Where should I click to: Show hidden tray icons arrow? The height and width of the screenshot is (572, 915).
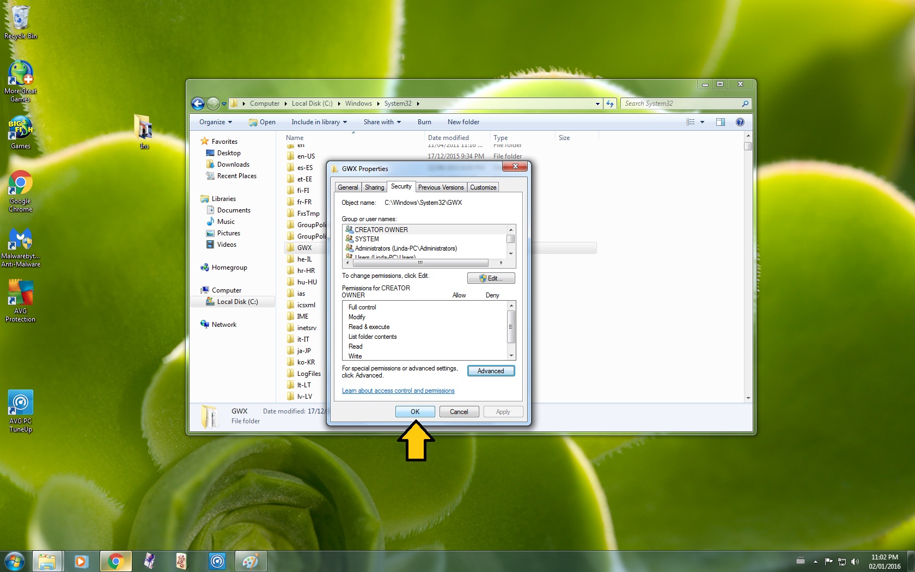(x=815, y=562)
